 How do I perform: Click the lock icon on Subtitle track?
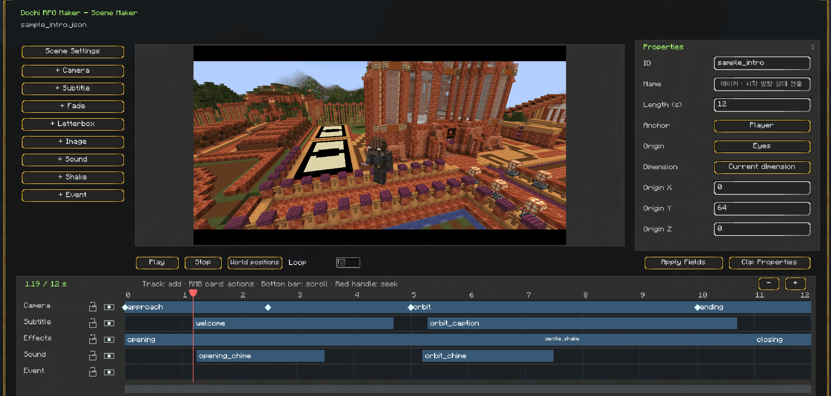93,323
